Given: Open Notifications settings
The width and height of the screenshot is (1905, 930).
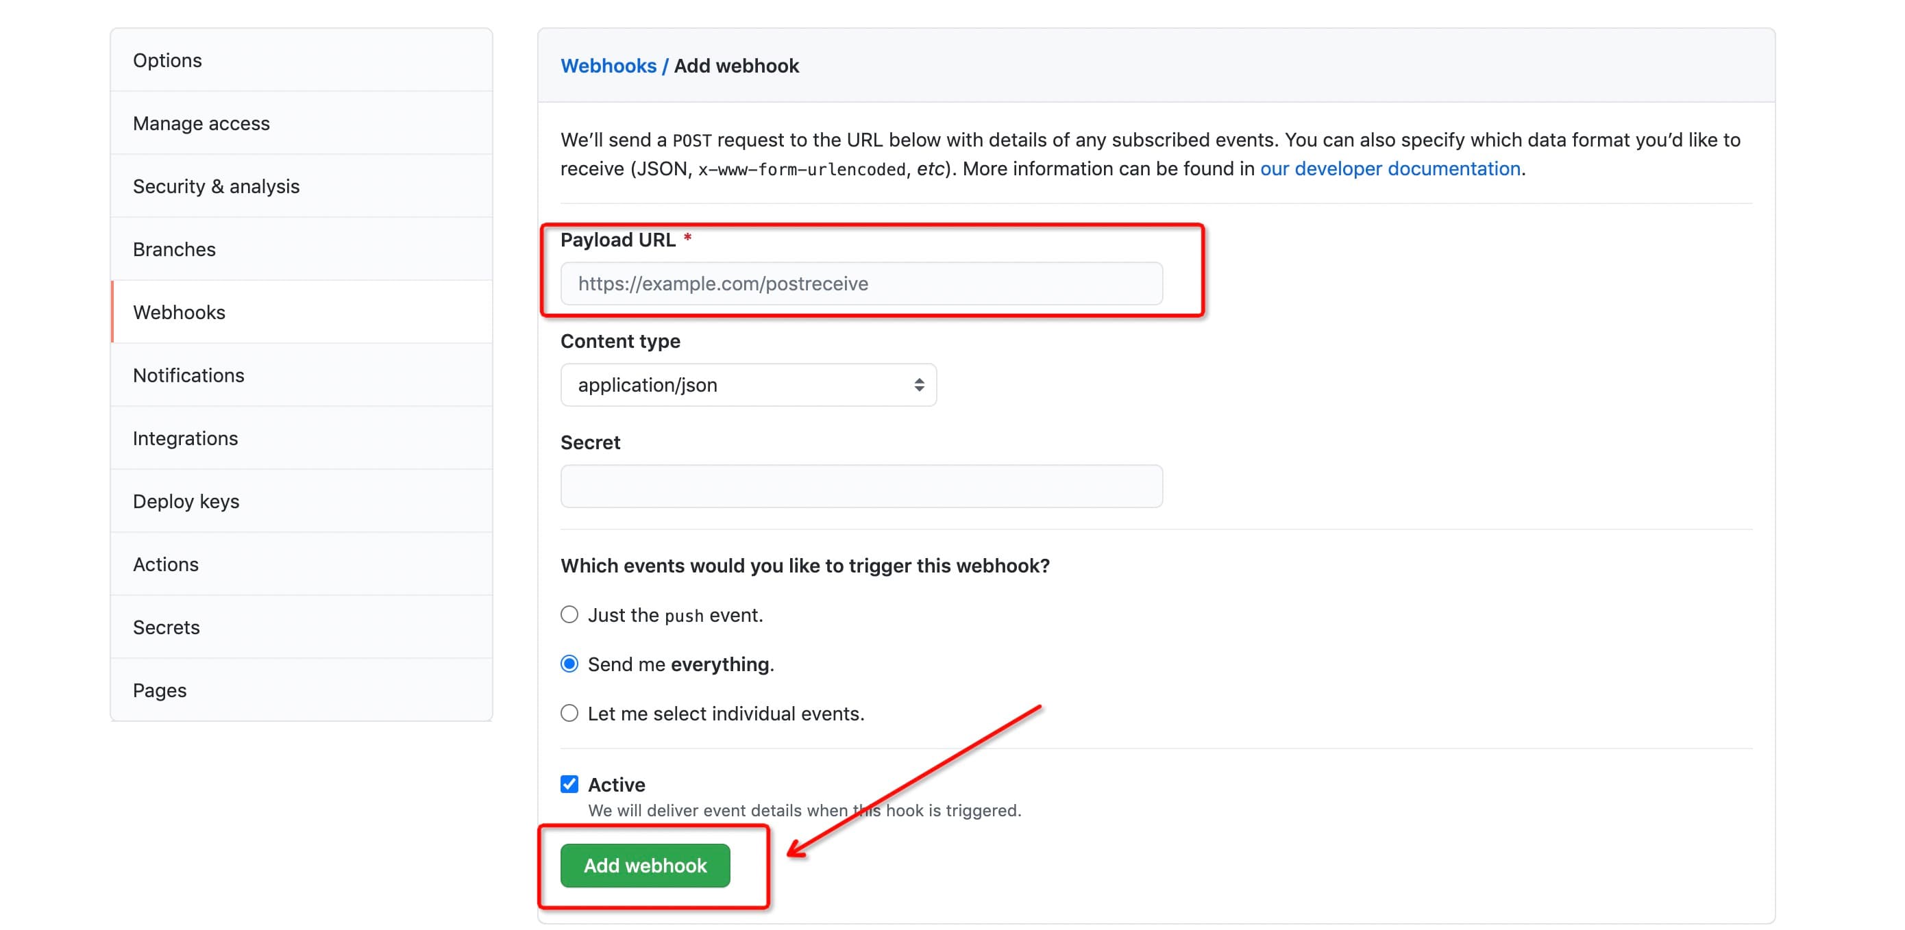Looking at the screenshot, I should [x=301, y=375].
